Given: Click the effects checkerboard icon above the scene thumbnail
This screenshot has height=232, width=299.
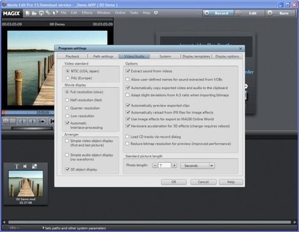Looking at the screenshot, I should pos(34,166).
